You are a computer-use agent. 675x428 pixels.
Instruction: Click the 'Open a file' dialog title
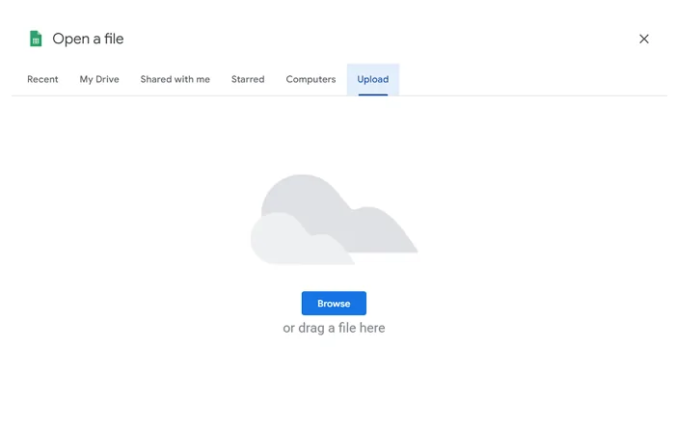pos(88,39)
